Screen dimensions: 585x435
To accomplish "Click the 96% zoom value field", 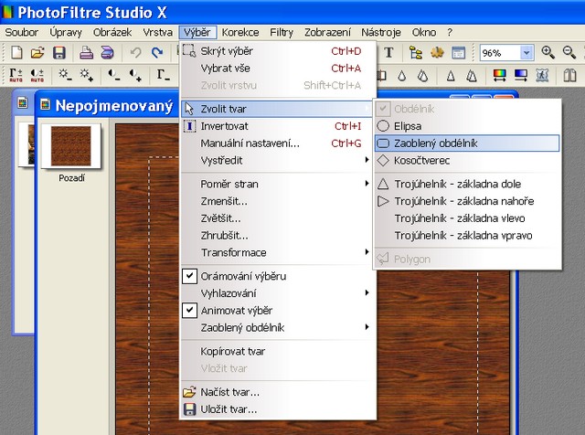I will (500, 53).
